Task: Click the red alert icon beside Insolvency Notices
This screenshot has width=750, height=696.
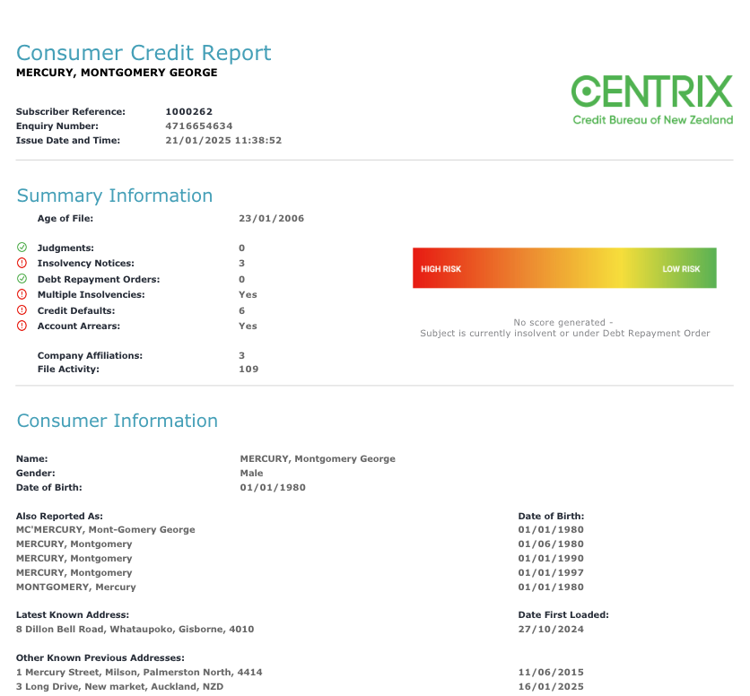Action: (22, 263)
